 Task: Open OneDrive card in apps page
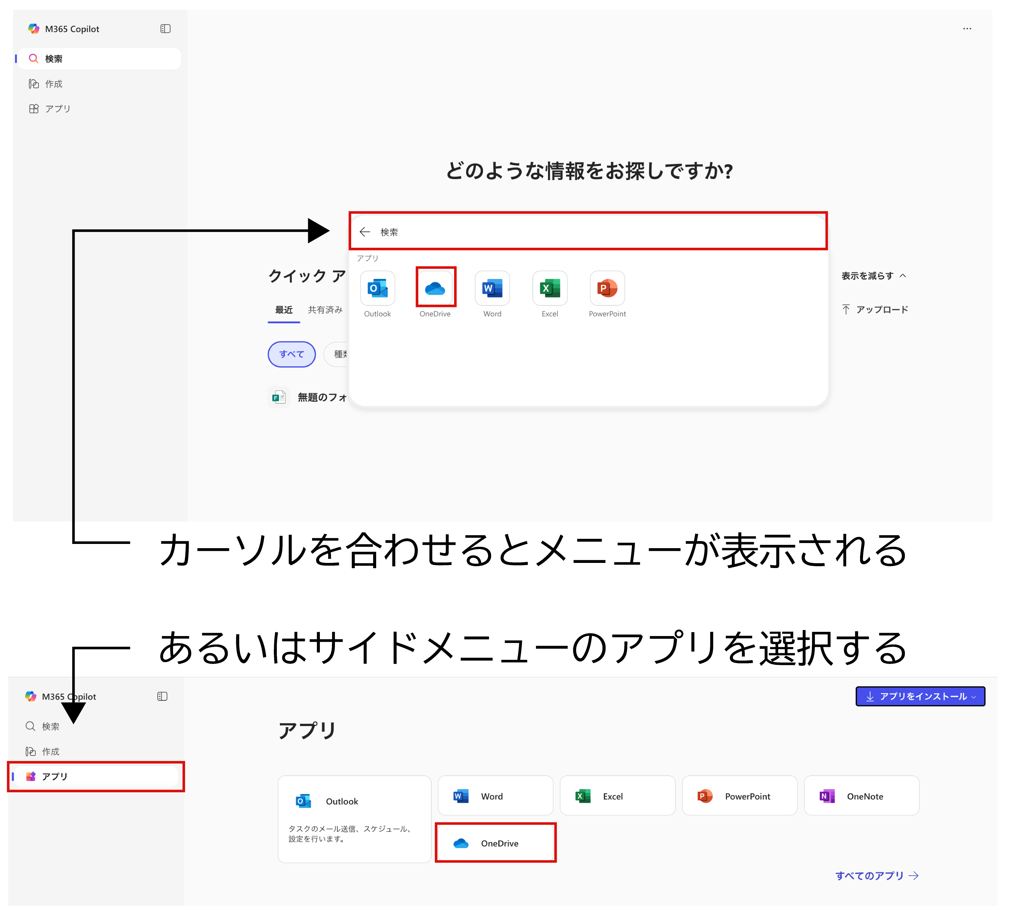[496, 843]
